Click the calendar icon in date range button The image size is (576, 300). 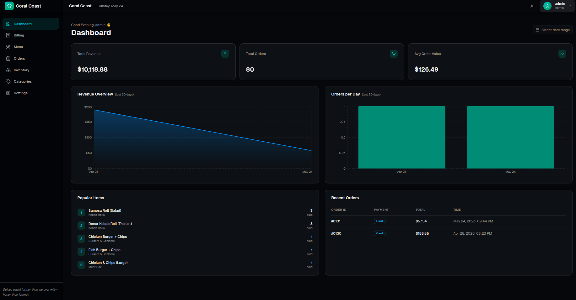(x=537, y=30)
